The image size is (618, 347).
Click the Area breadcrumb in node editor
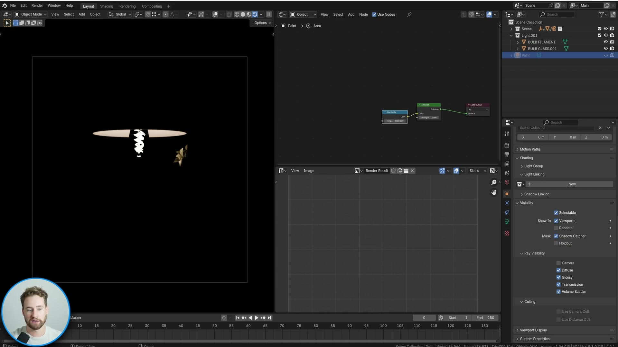317,26
